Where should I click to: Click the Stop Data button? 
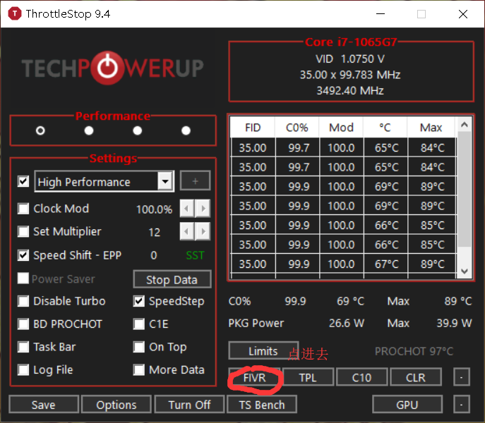point(172,280)
